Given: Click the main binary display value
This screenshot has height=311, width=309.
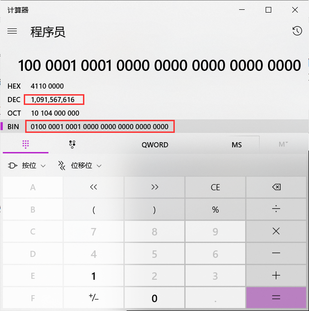Looking at the screenshot, I should [159, 65].
